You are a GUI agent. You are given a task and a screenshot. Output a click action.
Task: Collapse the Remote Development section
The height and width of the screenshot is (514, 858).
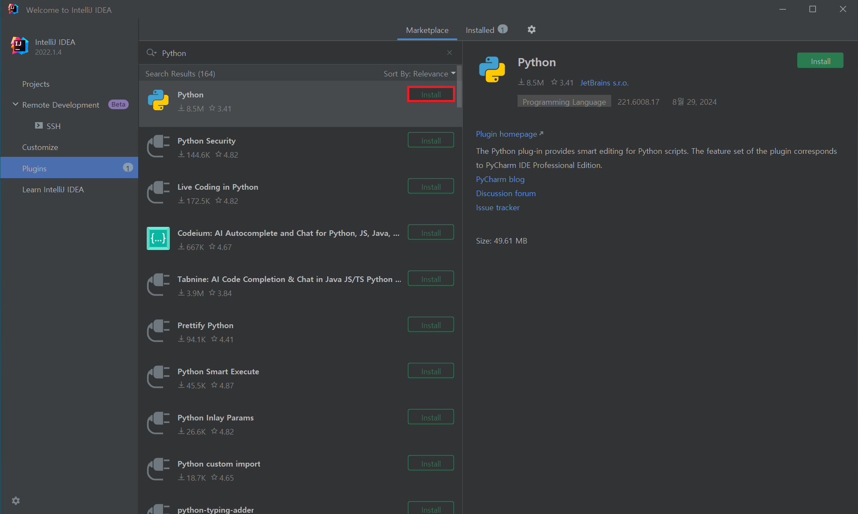coord(15,105)
